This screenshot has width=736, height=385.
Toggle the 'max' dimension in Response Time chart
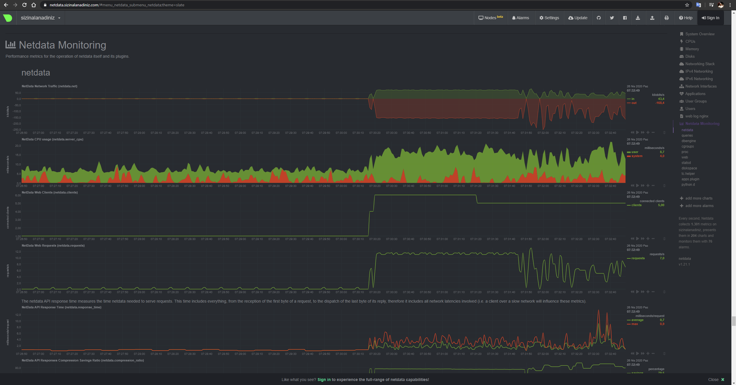coord(634,324)
